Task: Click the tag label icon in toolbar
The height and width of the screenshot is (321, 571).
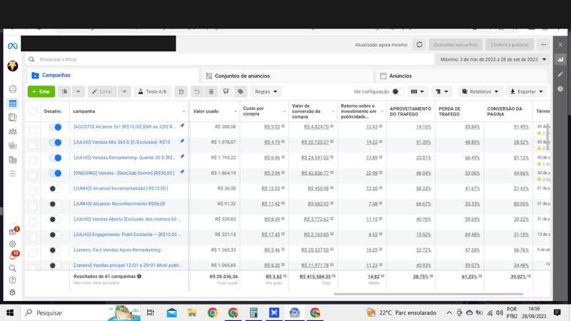Action: 241,92
